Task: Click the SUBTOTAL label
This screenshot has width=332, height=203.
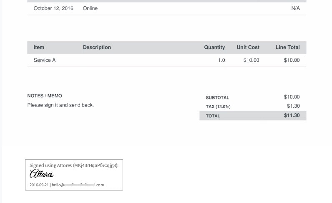Action: tap(217, 98)
